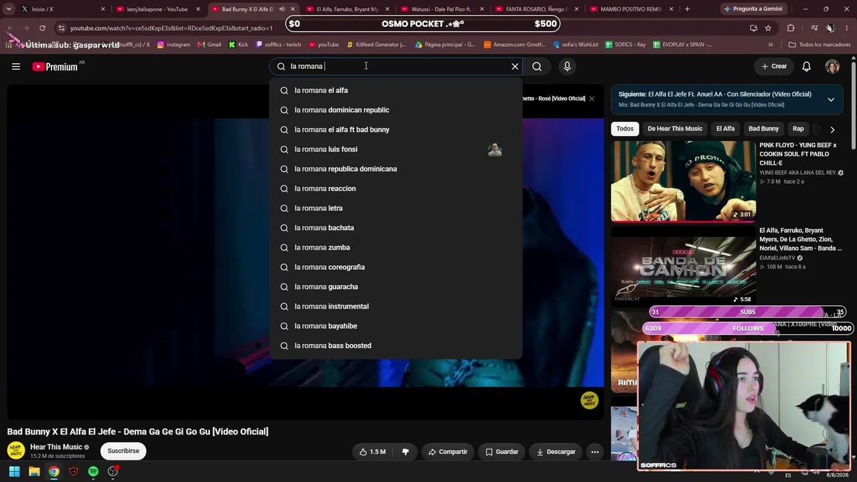Open the Banda de Camion video thumbnail
This screenshot has height=482, width=857.
tap(683, 266)
